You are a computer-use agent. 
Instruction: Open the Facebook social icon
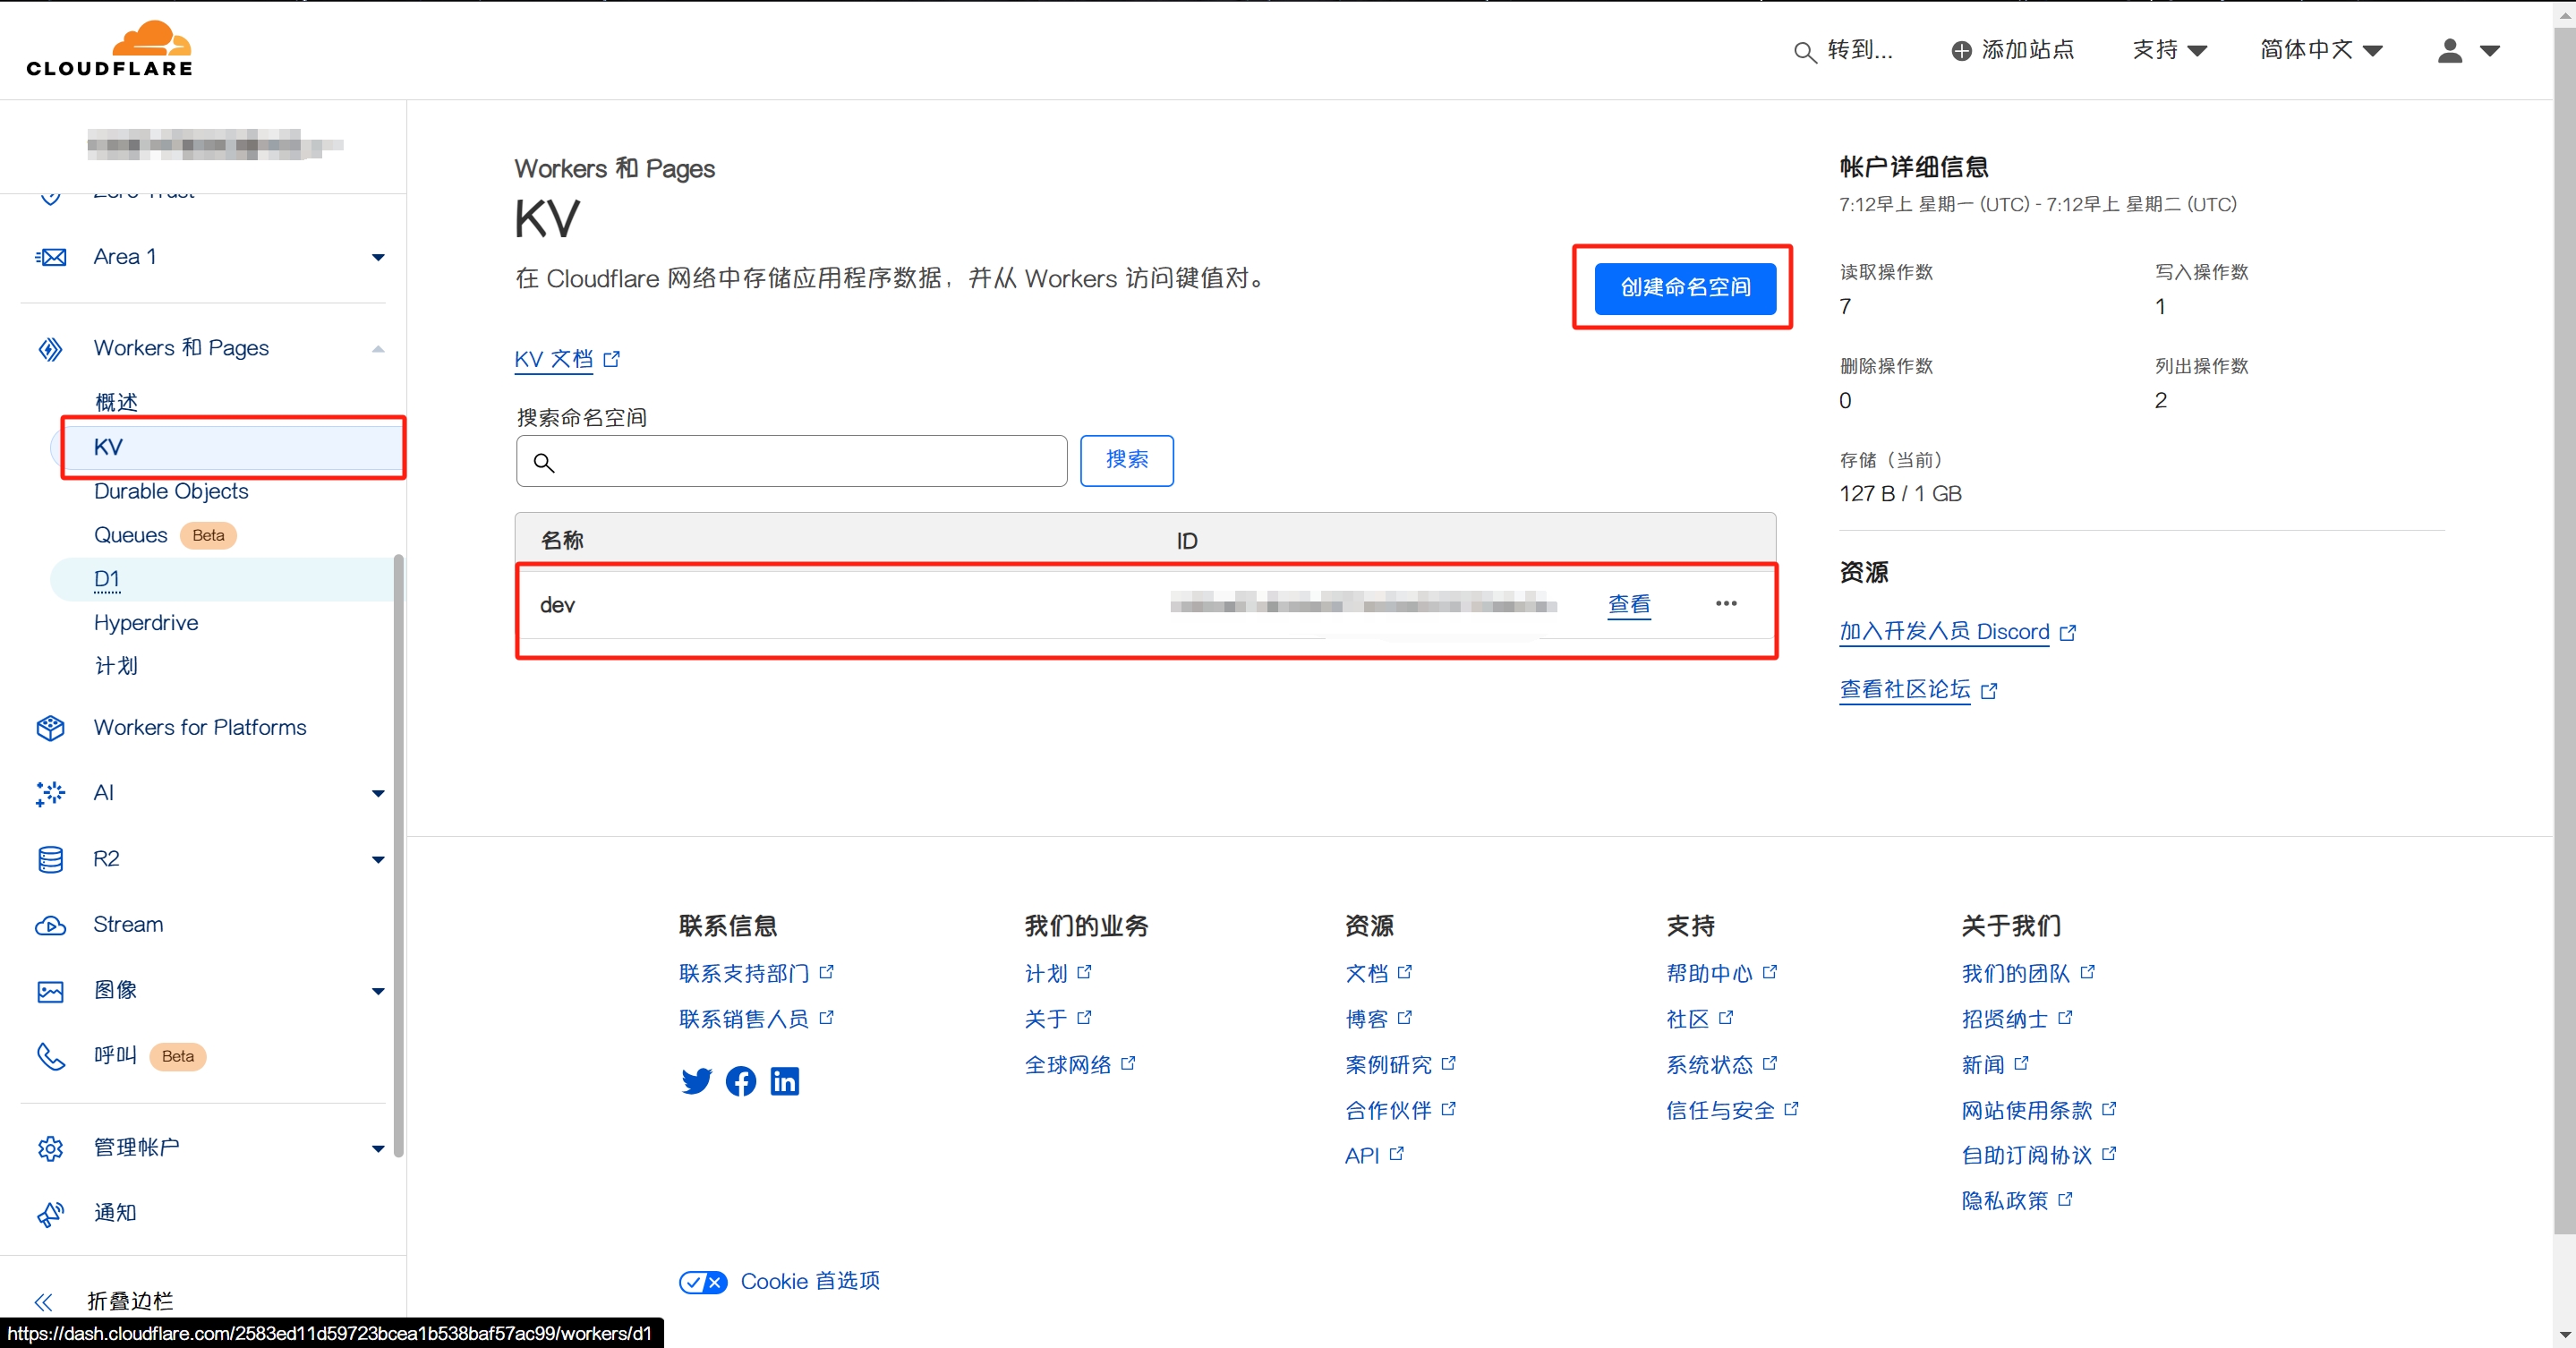[741, 1081]
